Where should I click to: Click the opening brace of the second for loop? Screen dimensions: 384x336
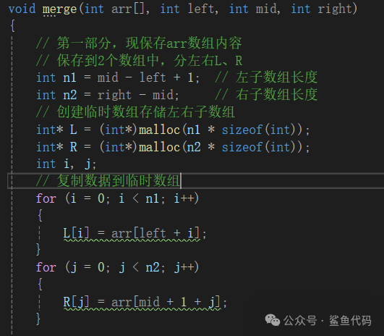[x=40, y=285]
